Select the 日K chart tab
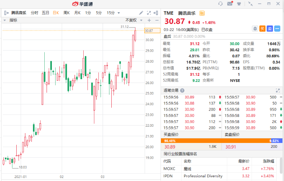Image resolution: width=284 pixels, height=181 pixels. (56, 13)
